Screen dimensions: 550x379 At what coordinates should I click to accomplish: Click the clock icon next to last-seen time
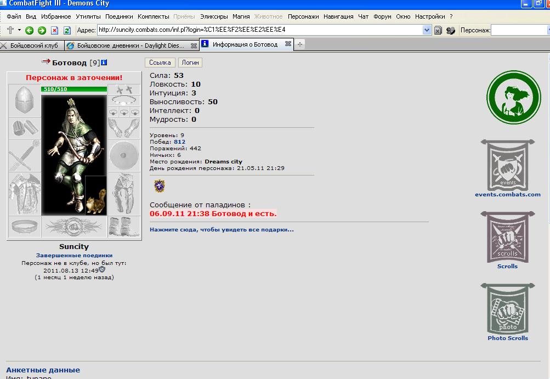pos(102,269)
